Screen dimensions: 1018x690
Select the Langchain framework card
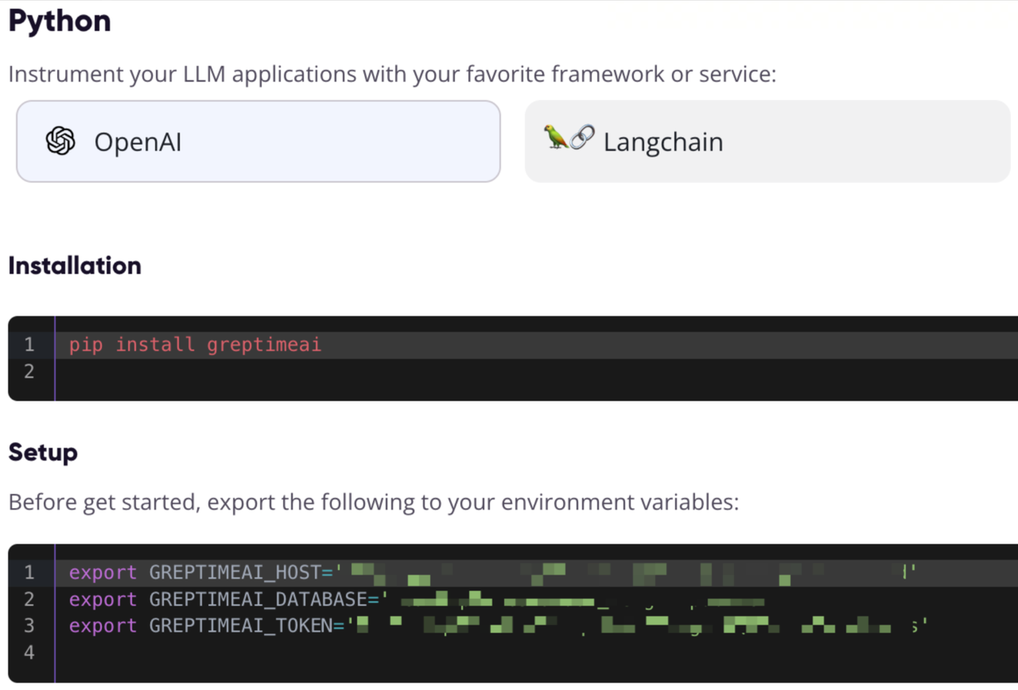click(x=767, y=141)
